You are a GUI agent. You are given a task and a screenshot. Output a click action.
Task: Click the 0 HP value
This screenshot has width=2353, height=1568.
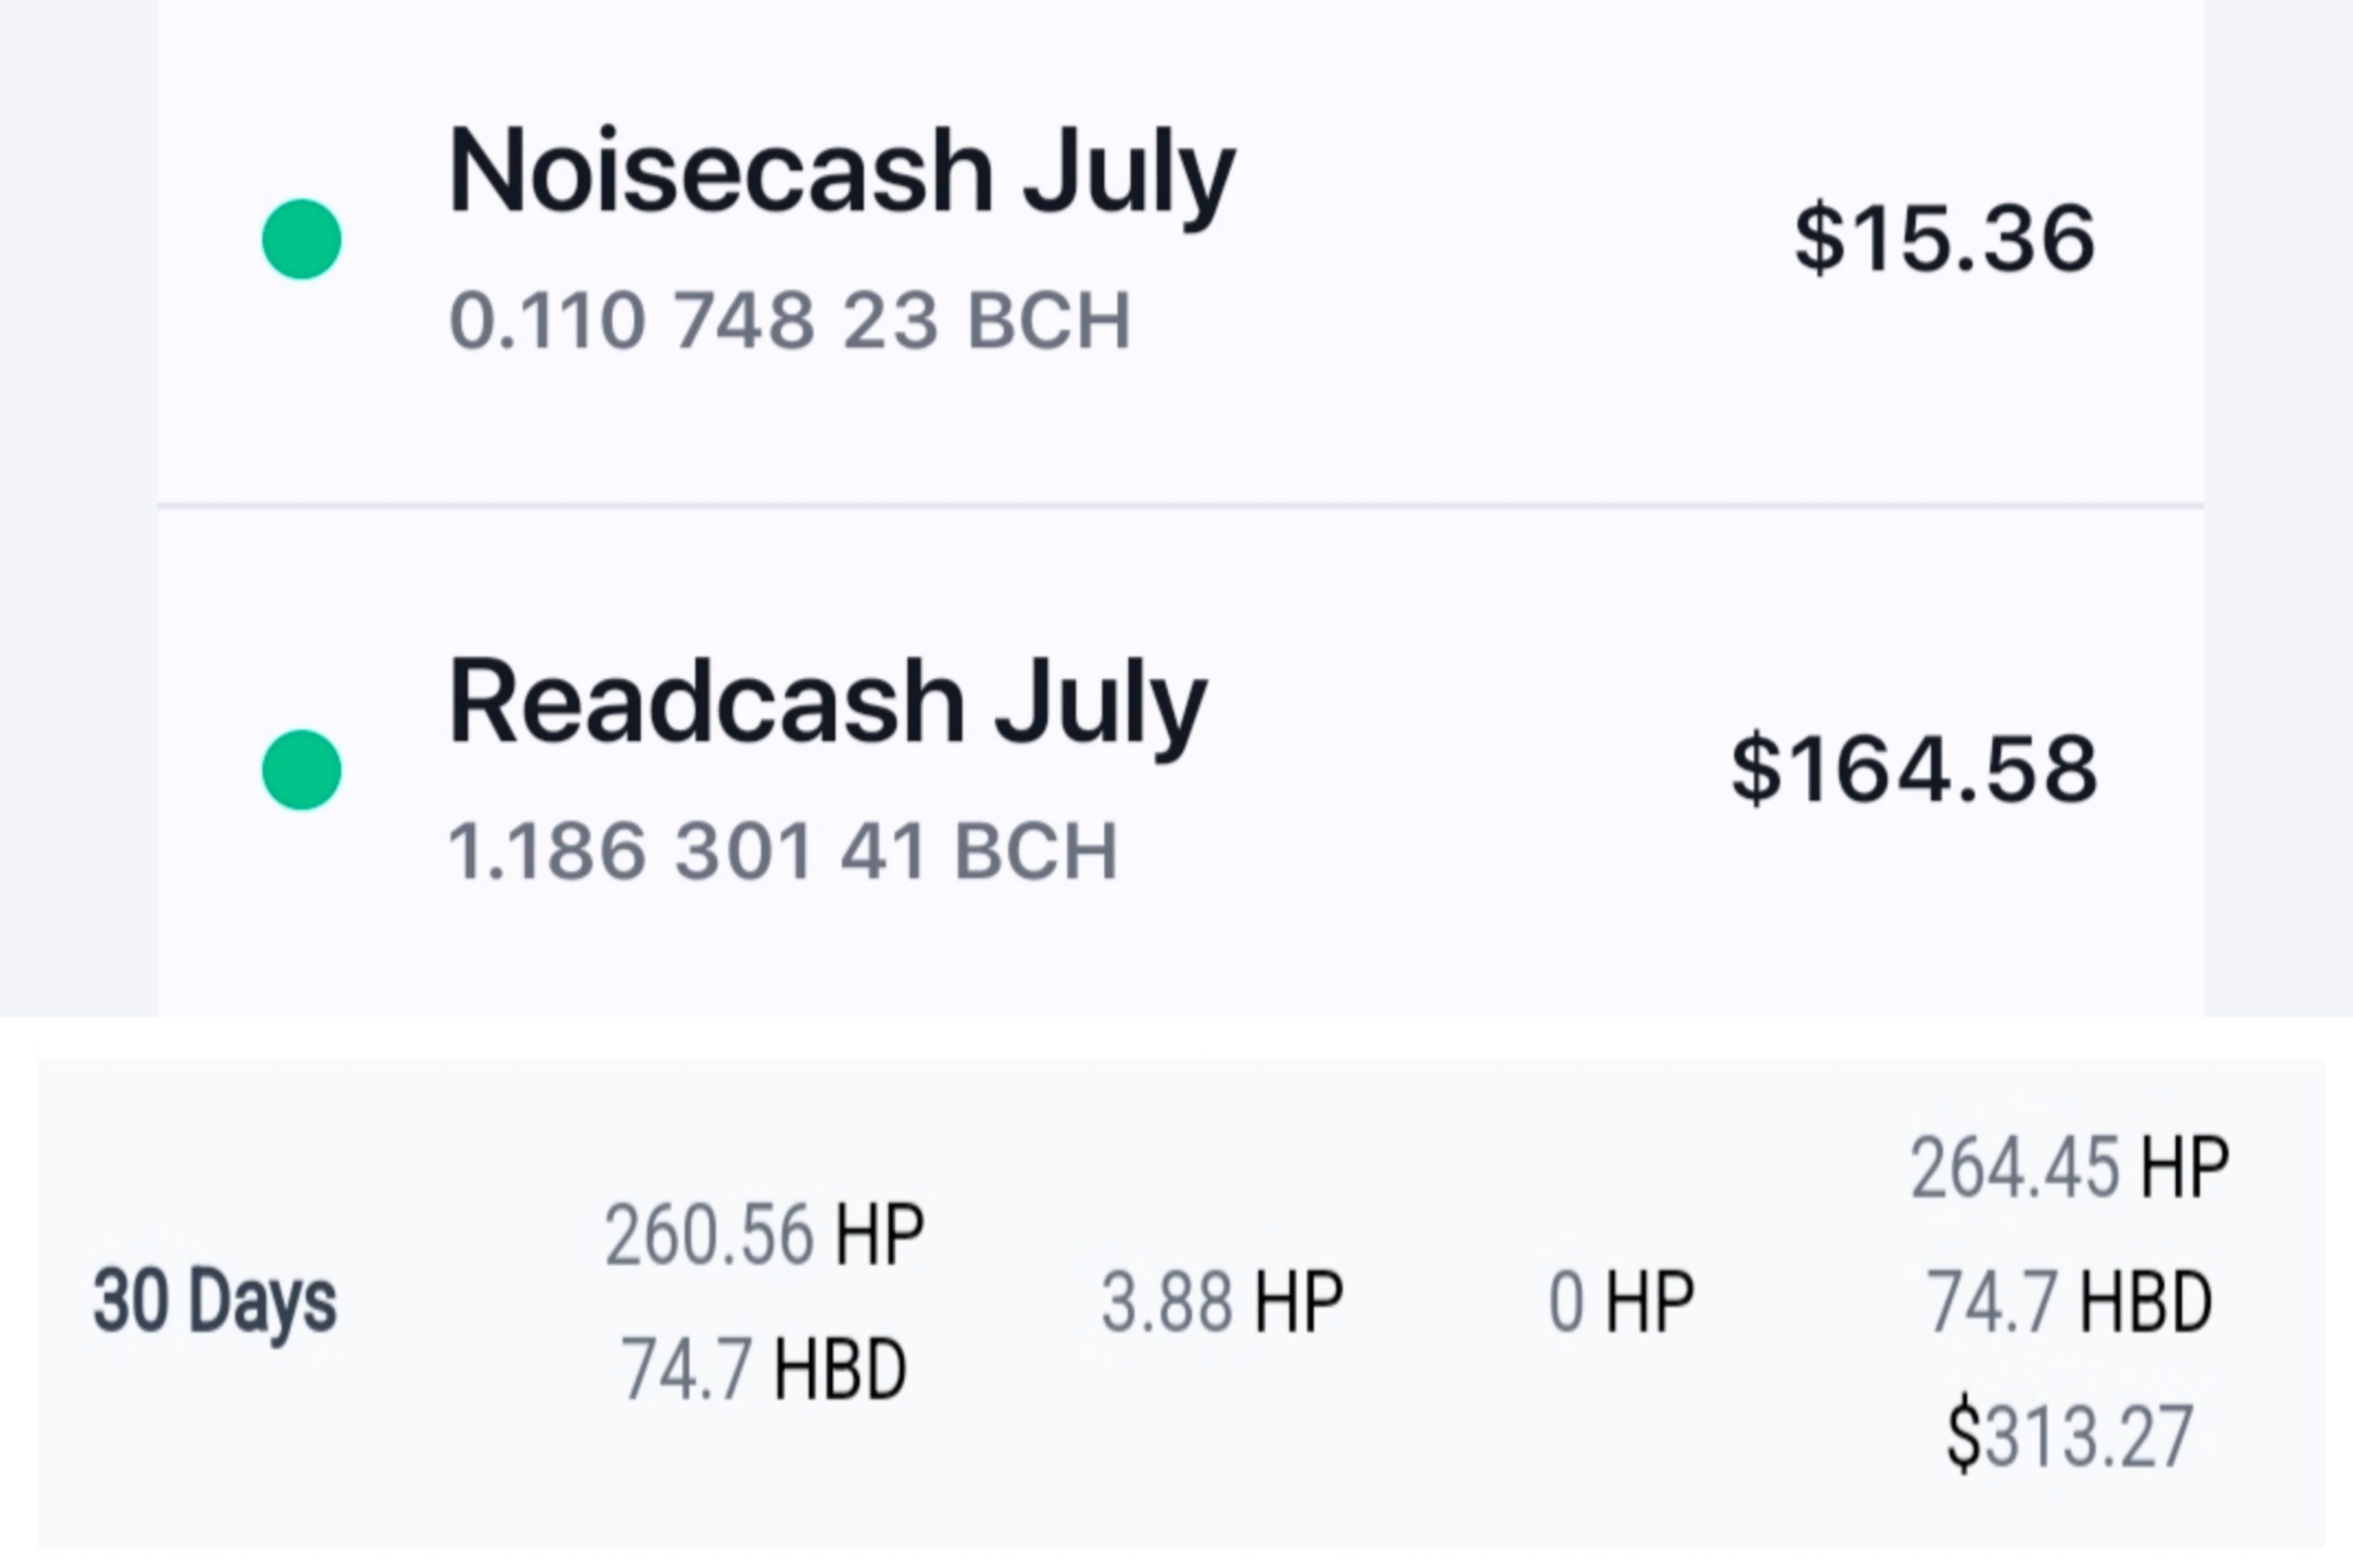1621,1302
